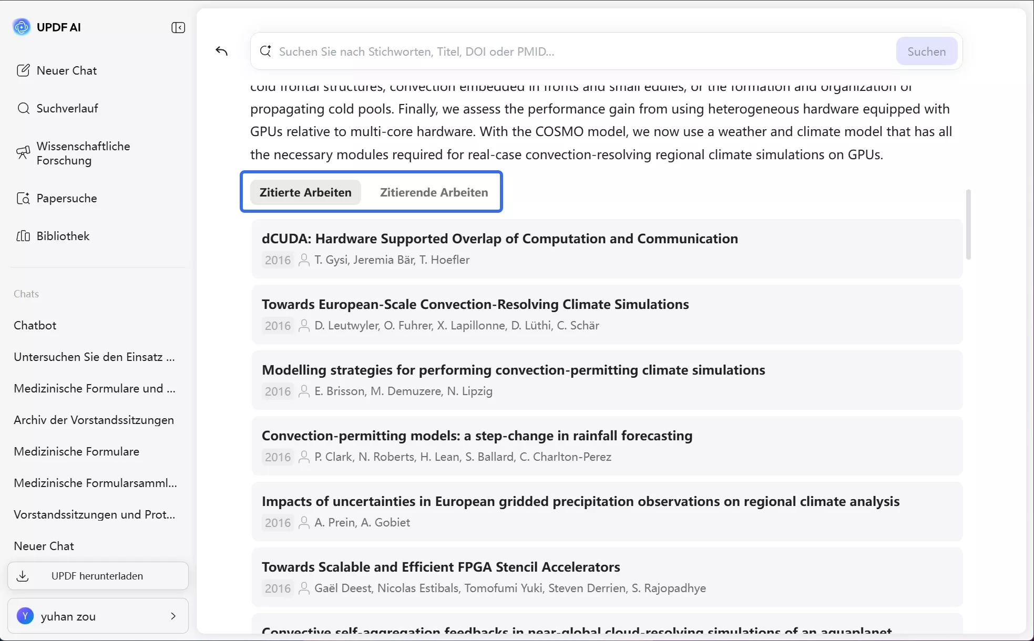This screenshot has width=1034, height=641.
Task: Open dCUDA Hardware Supported Overlap paper
Action: tap(499, 239)
